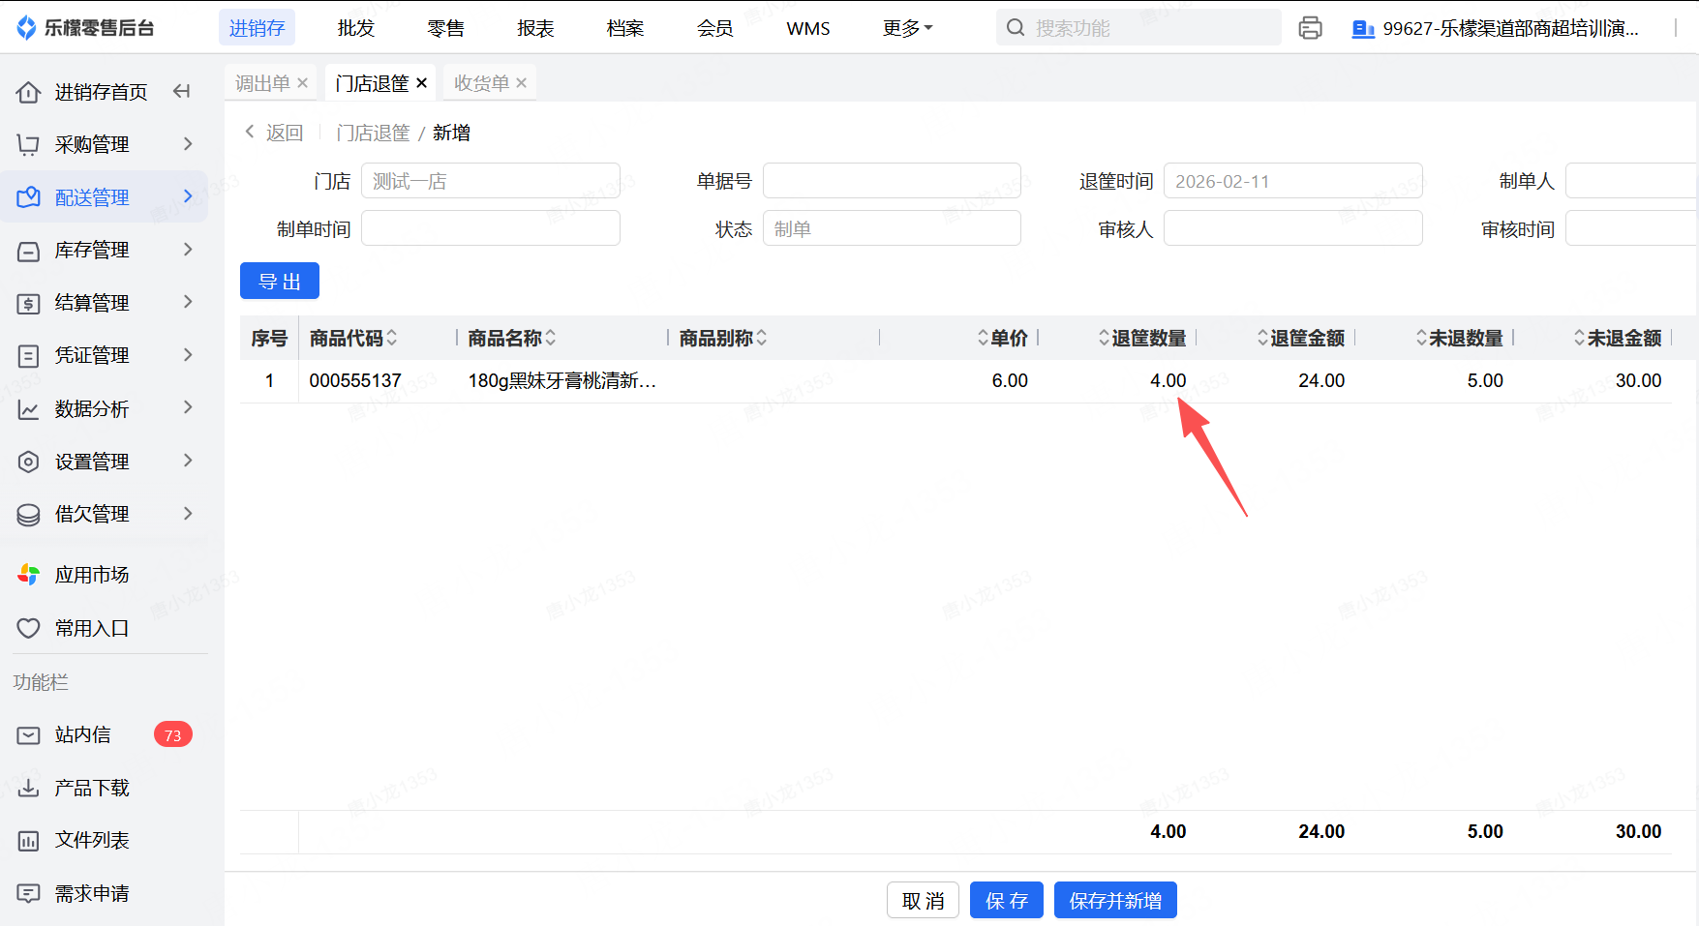Click the search magnifier icon

pyautogui.click(x=1016, y=28)
